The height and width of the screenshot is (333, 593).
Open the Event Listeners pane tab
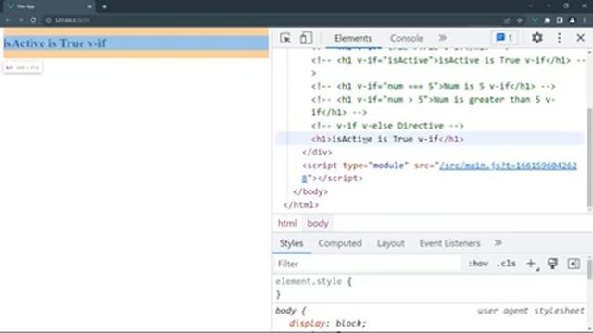pos(449,243)
